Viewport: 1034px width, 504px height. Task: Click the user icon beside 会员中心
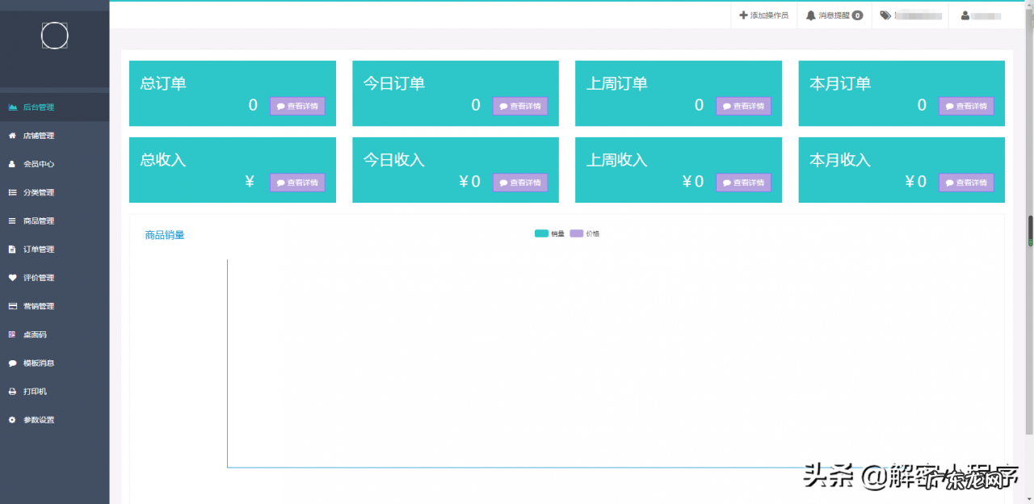tap(12, 164)
